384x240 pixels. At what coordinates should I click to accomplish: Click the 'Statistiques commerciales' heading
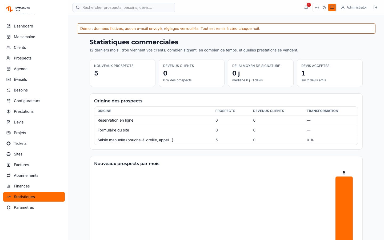(x=134, y=42)
